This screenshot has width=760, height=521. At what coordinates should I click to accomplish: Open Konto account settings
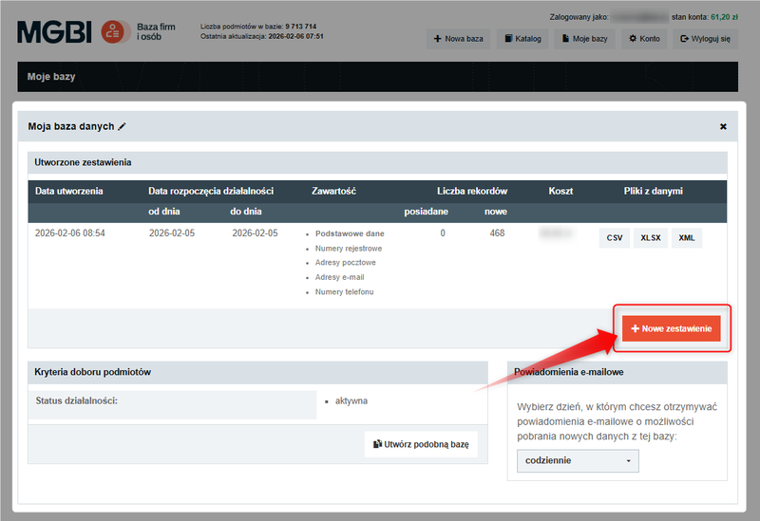point(644,39)
